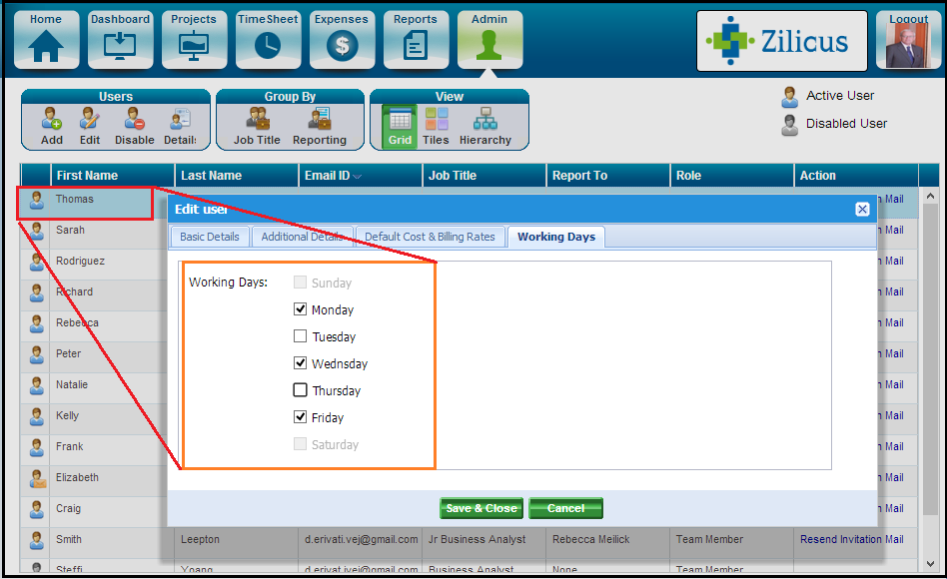This screenshot has height=579, width=947.
Task: Open the Expenses module
Action: pos(343,40)
